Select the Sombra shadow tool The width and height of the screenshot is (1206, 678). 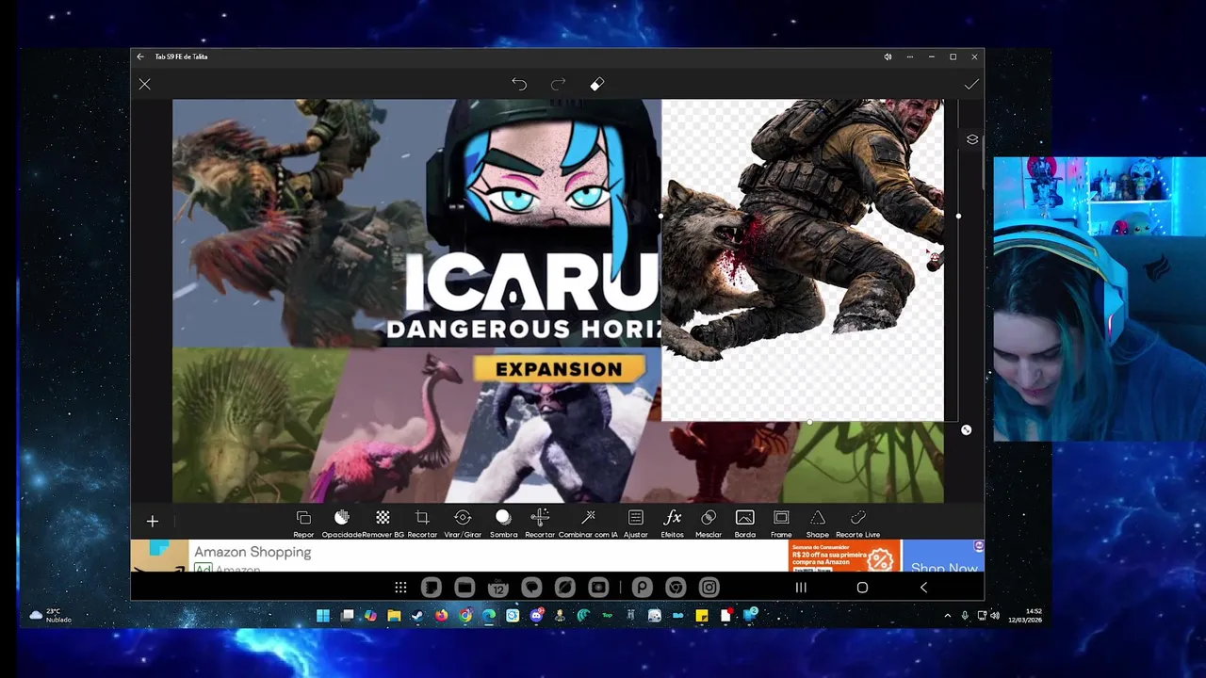point(503,523)
